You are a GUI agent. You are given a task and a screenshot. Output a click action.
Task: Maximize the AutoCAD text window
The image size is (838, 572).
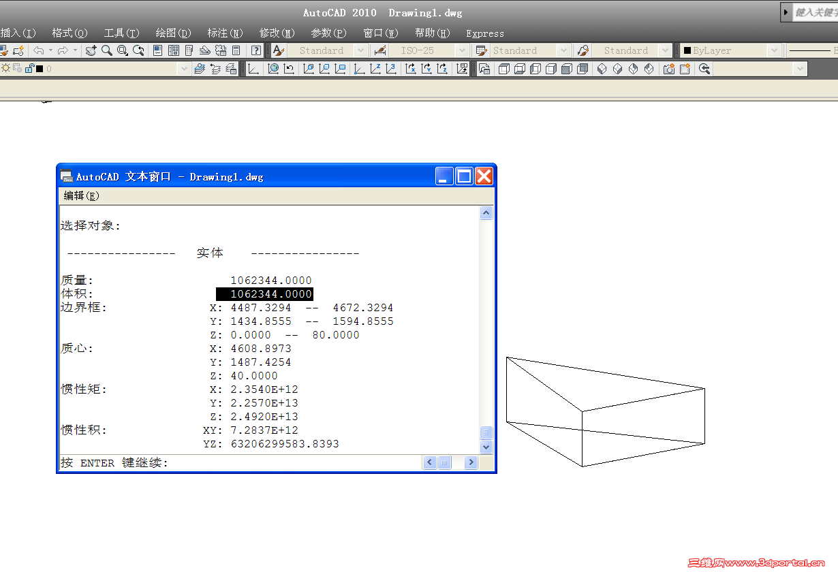(464, 176)
